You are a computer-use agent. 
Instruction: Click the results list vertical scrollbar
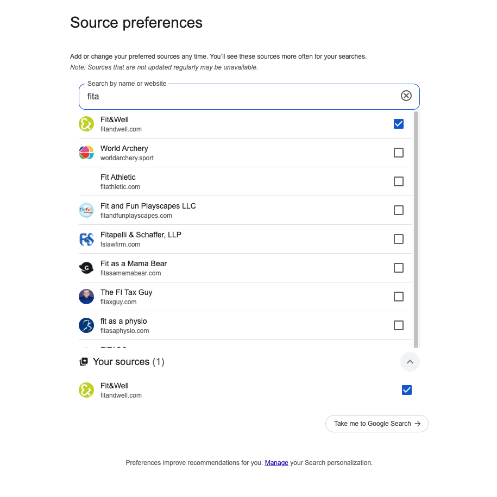coord(416,228)
